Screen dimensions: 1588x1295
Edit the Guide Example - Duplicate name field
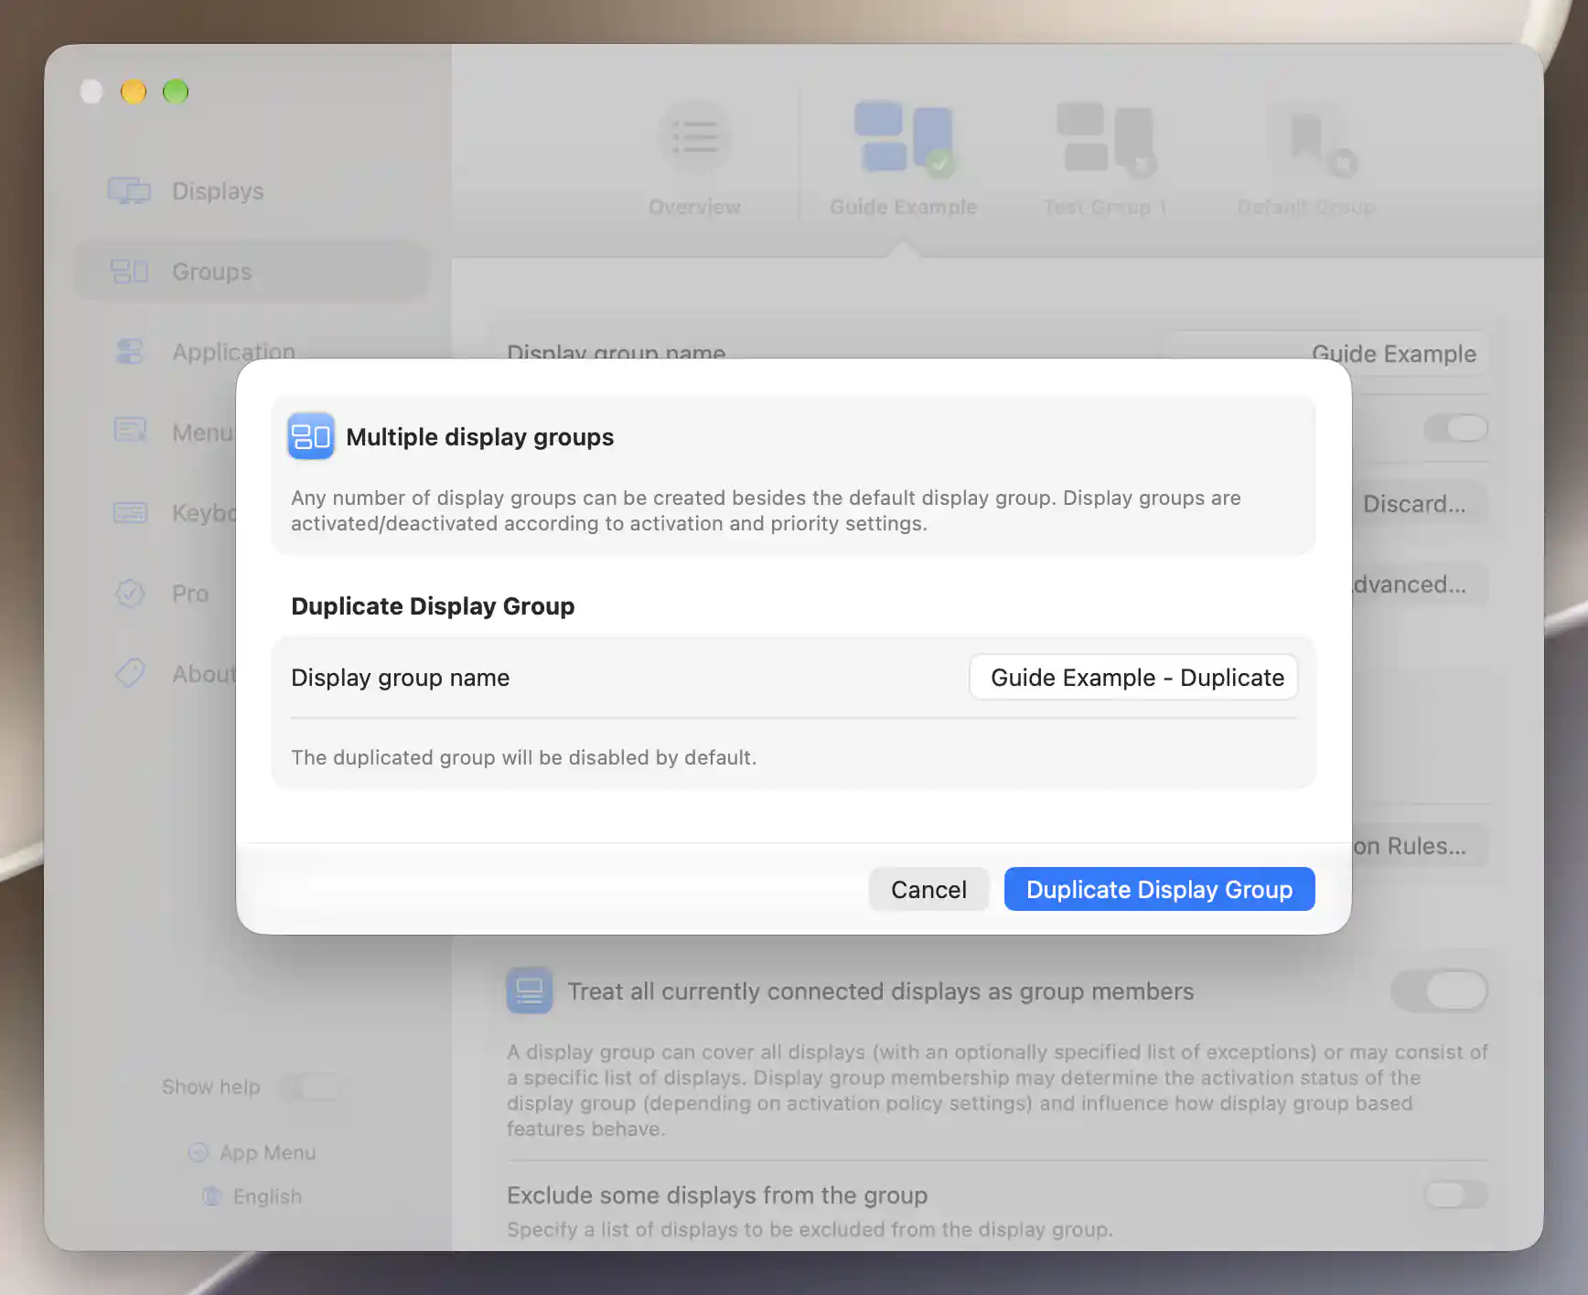click(1133, 678)
